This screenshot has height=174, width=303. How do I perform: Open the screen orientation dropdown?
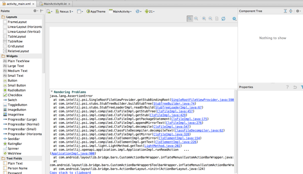[x=80, y=11]
